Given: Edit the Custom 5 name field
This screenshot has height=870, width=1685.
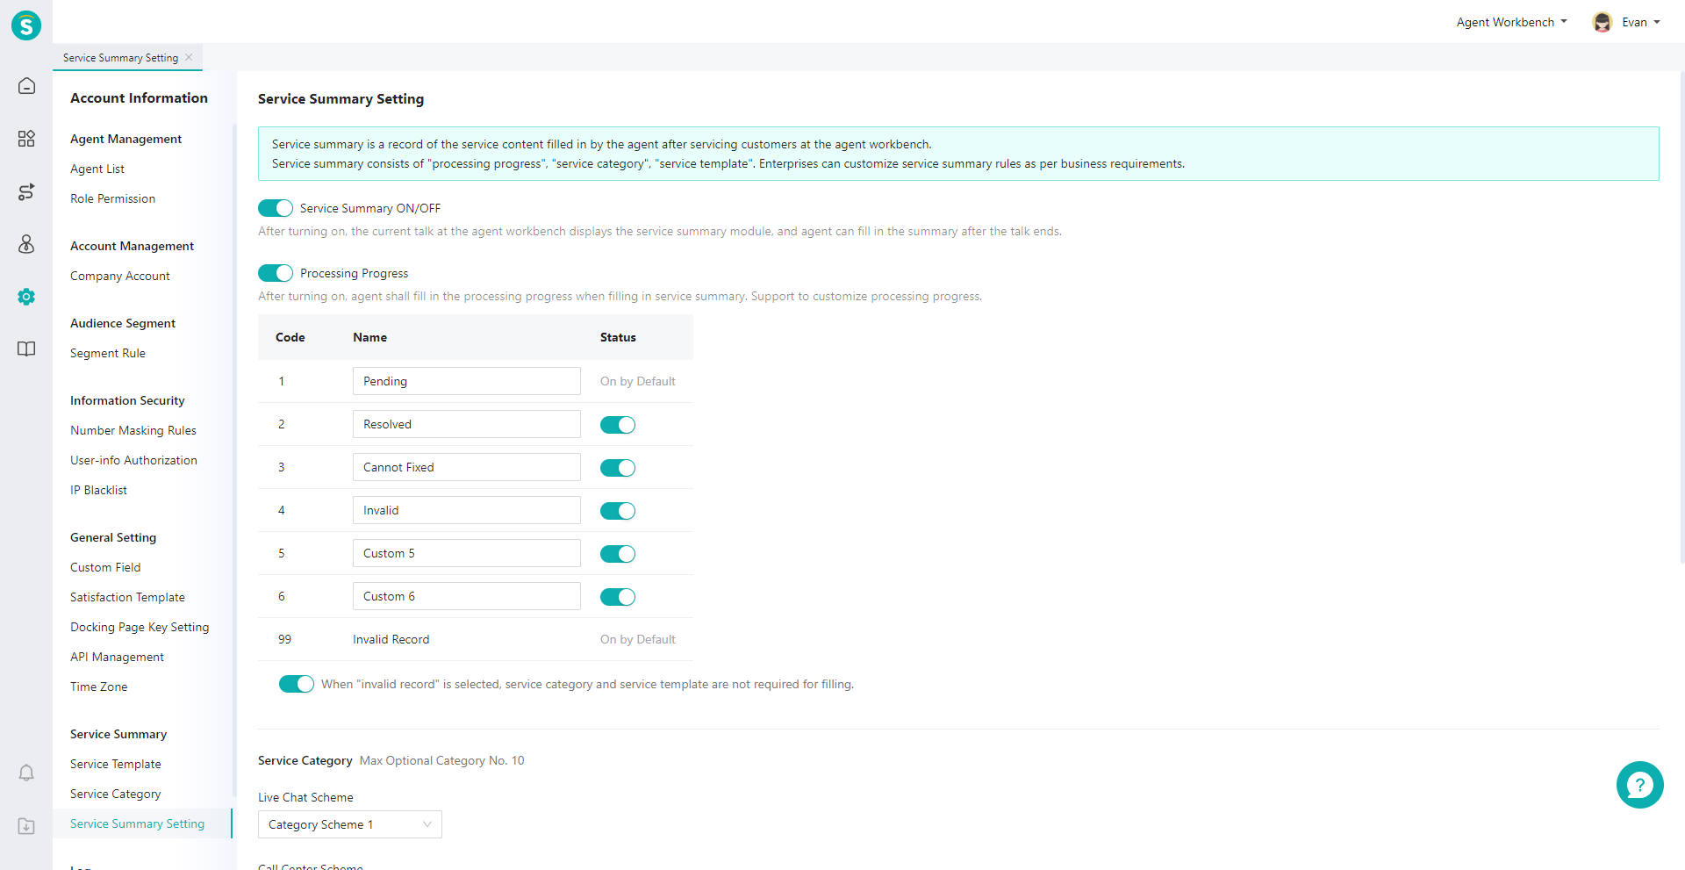Looking at the screenshot, I should coord(467,553).
